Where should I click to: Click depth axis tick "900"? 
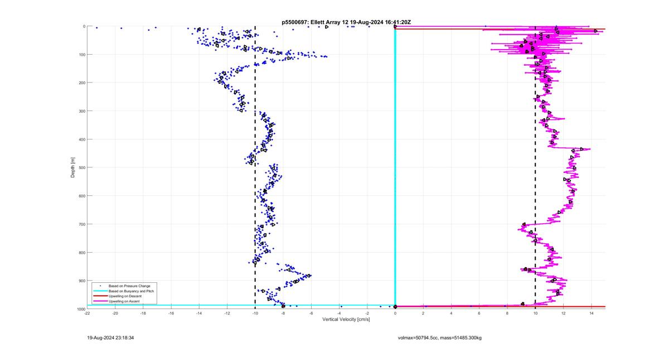(81, 281)
